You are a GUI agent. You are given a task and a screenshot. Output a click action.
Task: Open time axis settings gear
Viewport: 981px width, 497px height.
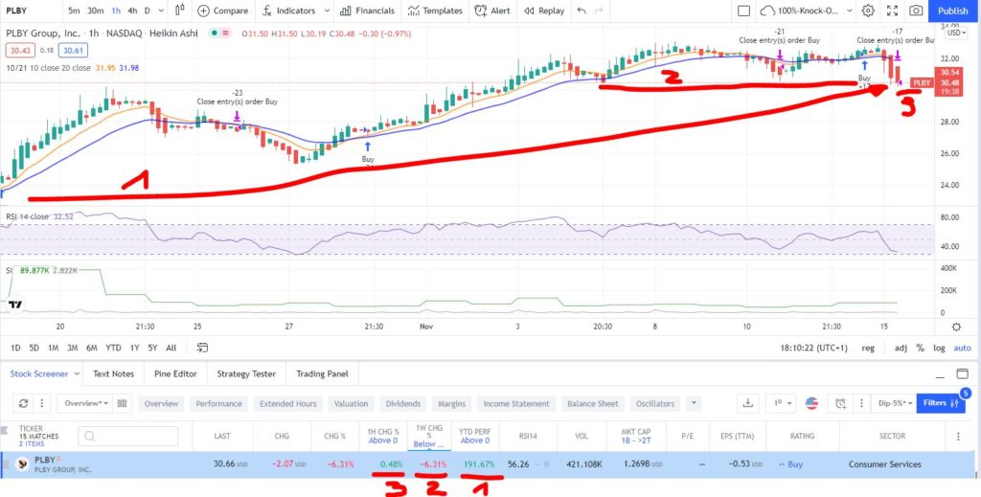point(956,327)
